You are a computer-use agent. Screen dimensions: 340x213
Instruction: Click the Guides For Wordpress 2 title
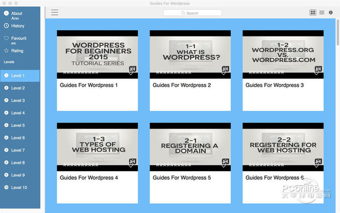pos(182,85)
